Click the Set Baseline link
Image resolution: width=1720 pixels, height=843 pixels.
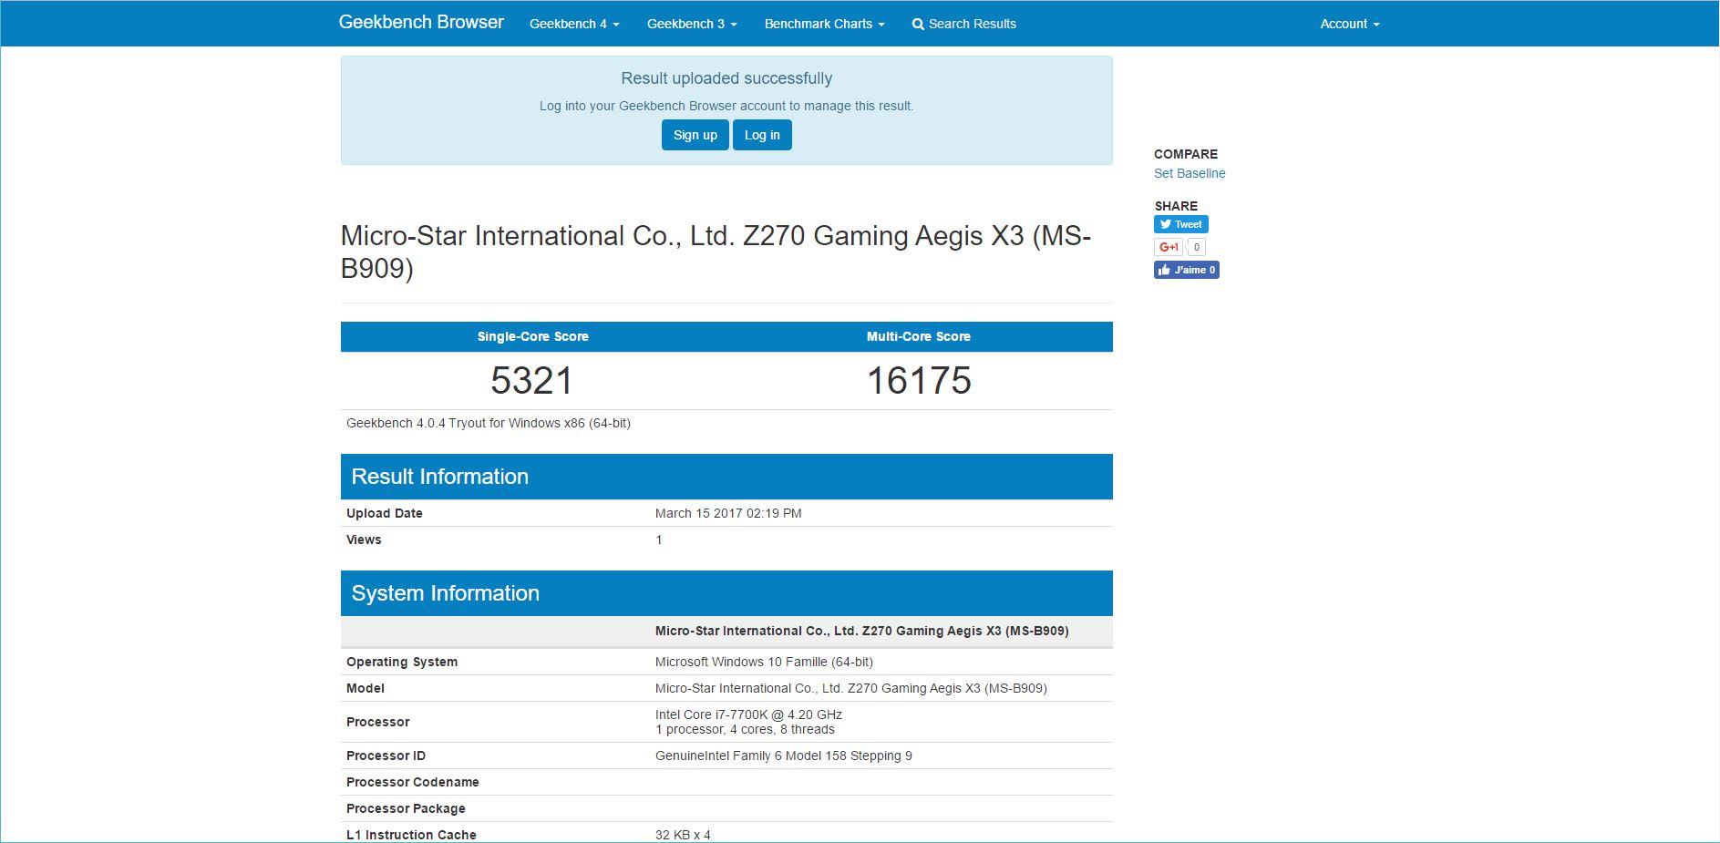1190,173
